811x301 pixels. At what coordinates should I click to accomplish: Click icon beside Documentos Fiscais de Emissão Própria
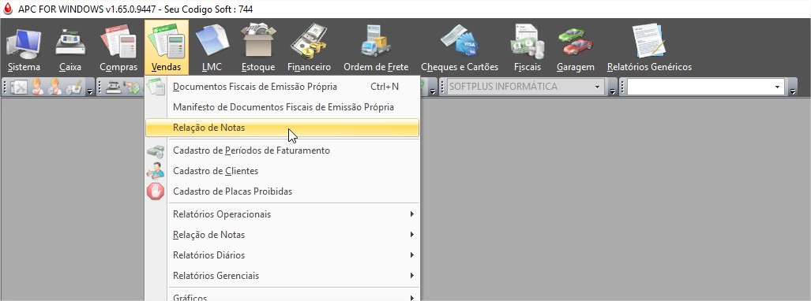155,87
